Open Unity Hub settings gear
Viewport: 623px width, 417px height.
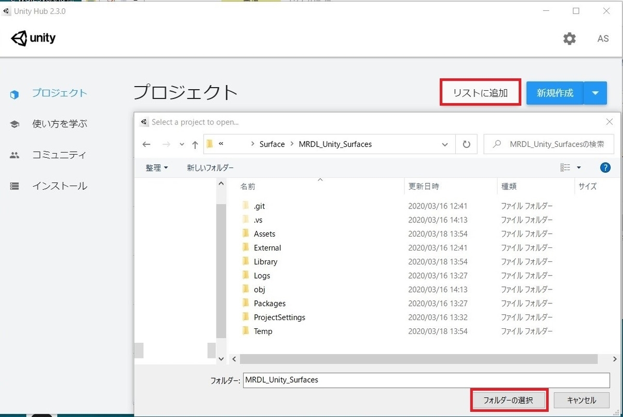pyautogui.click(x=570, y=38)
